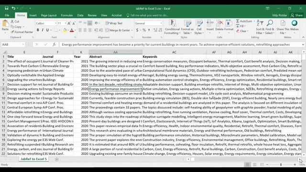Switch to the Formulas tab
306x172 pixels.
(67, 15)
